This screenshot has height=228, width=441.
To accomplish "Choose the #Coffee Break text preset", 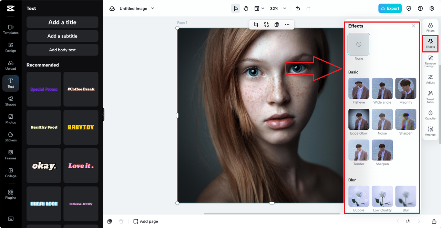I will (81, 89).
